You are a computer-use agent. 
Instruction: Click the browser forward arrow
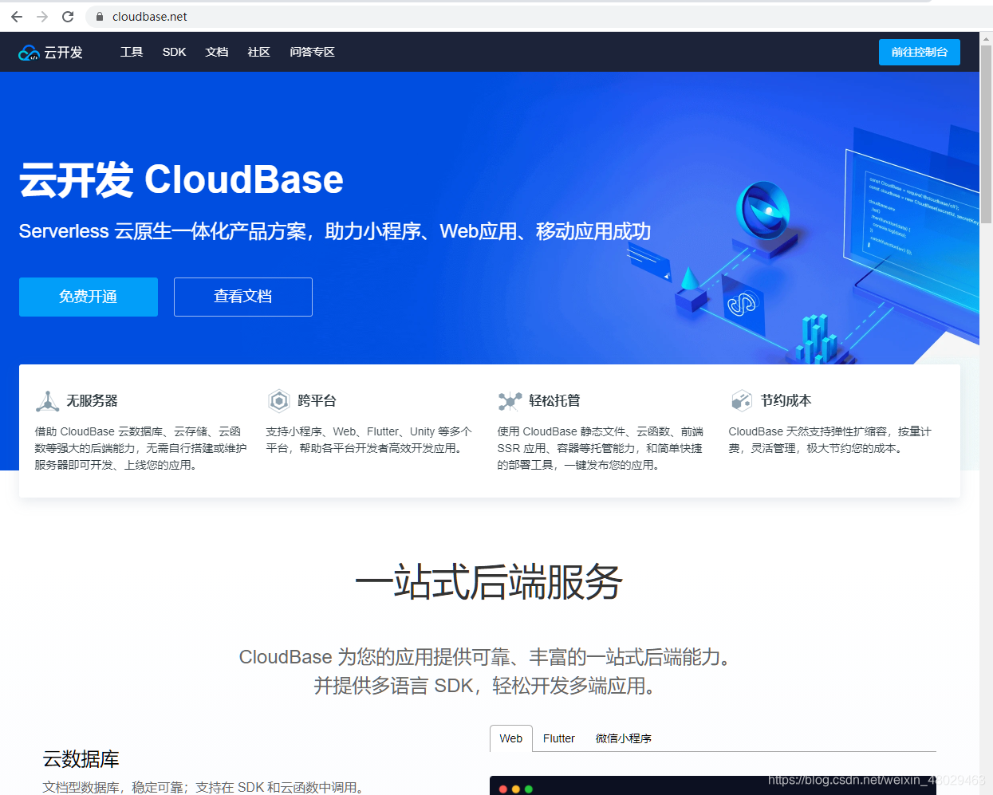tap(42, 17)
